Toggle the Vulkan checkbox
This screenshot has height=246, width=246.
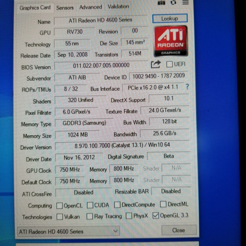point(60,217)
